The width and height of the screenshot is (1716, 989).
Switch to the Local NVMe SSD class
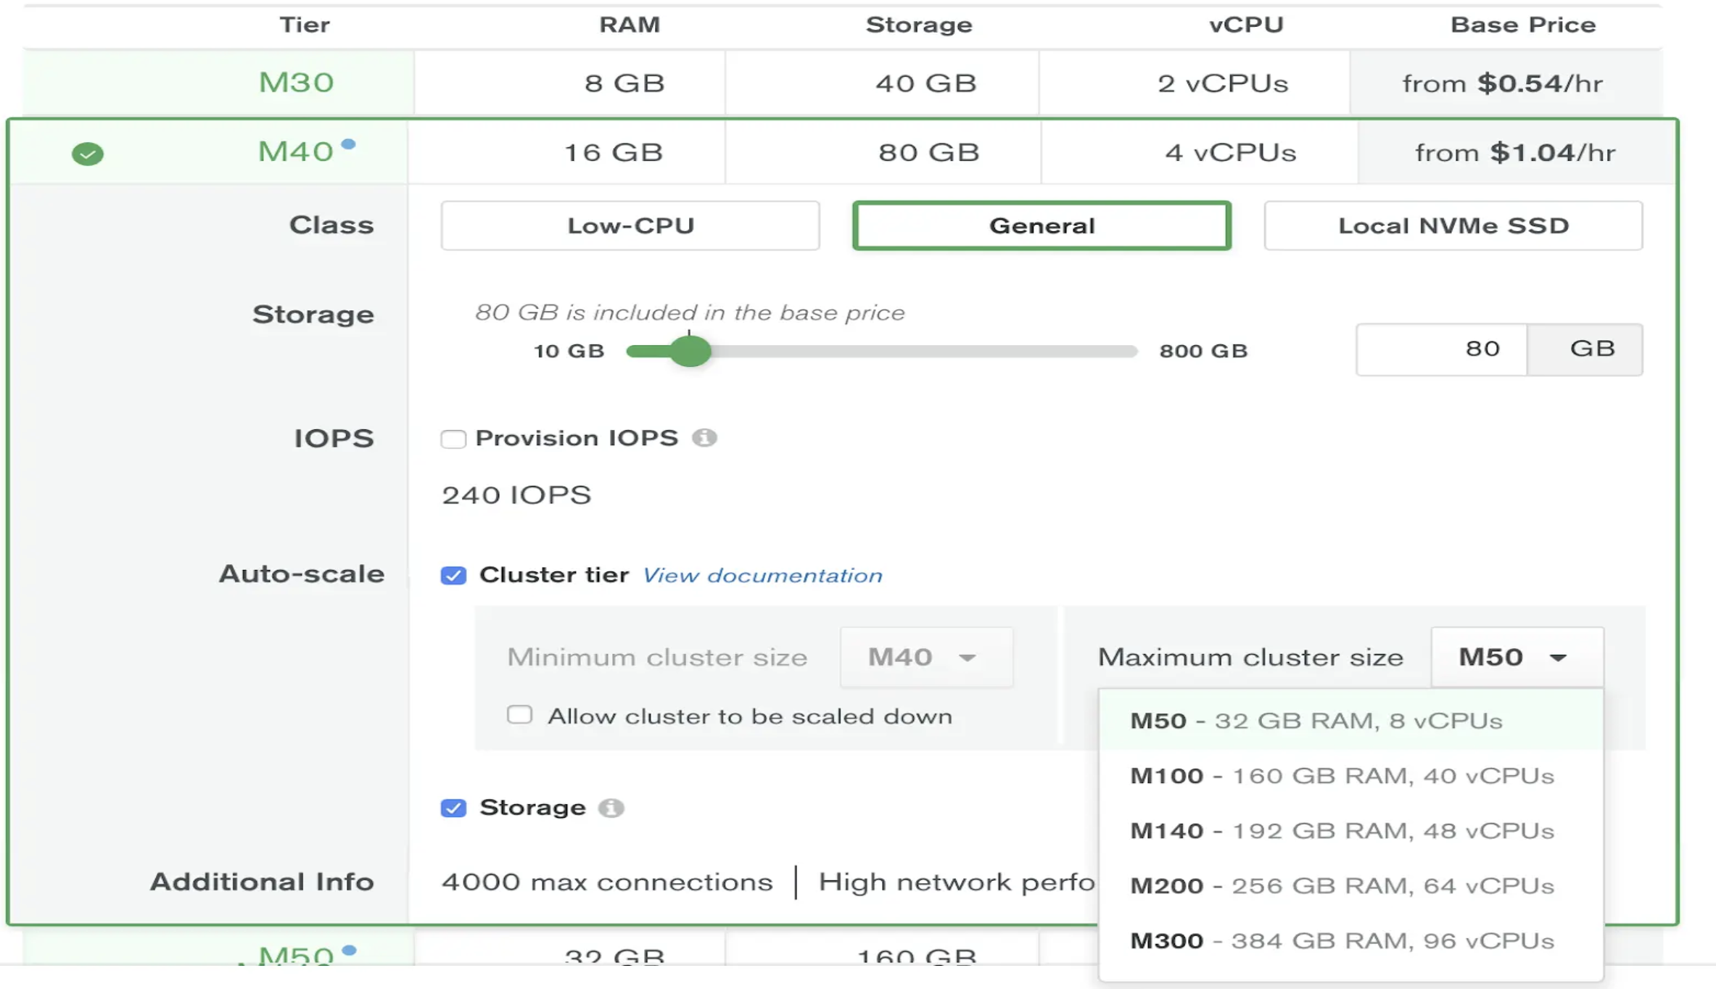(x=1453, y=225)
